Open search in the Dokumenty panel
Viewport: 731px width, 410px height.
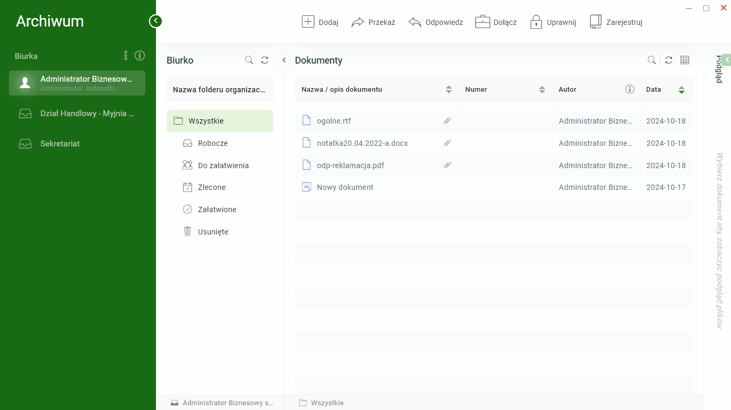pyautogui.click(x=652, y=60)
